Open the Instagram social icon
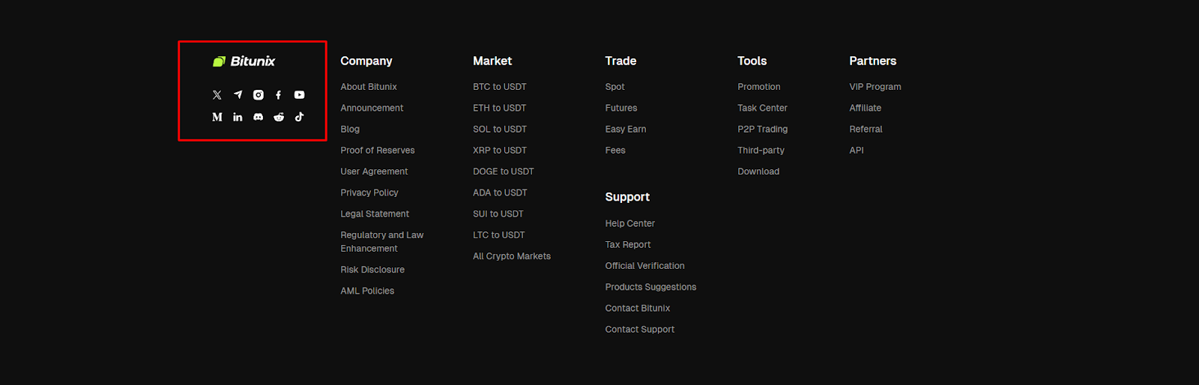The height and width of the screenshot is (385, 1199). point(259,95)
